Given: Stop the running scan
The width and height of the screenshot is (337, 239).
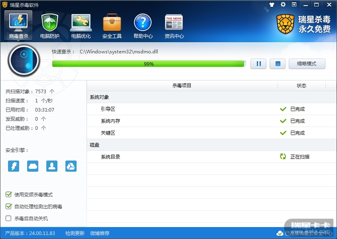Looking at the screenshot, I should 278,64.
